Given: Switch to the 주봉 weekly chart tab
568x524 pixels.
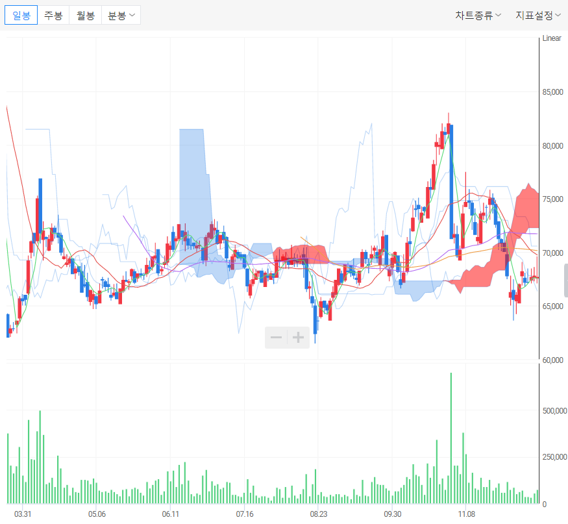Looking at the screenshot, I should click(53, 15).
